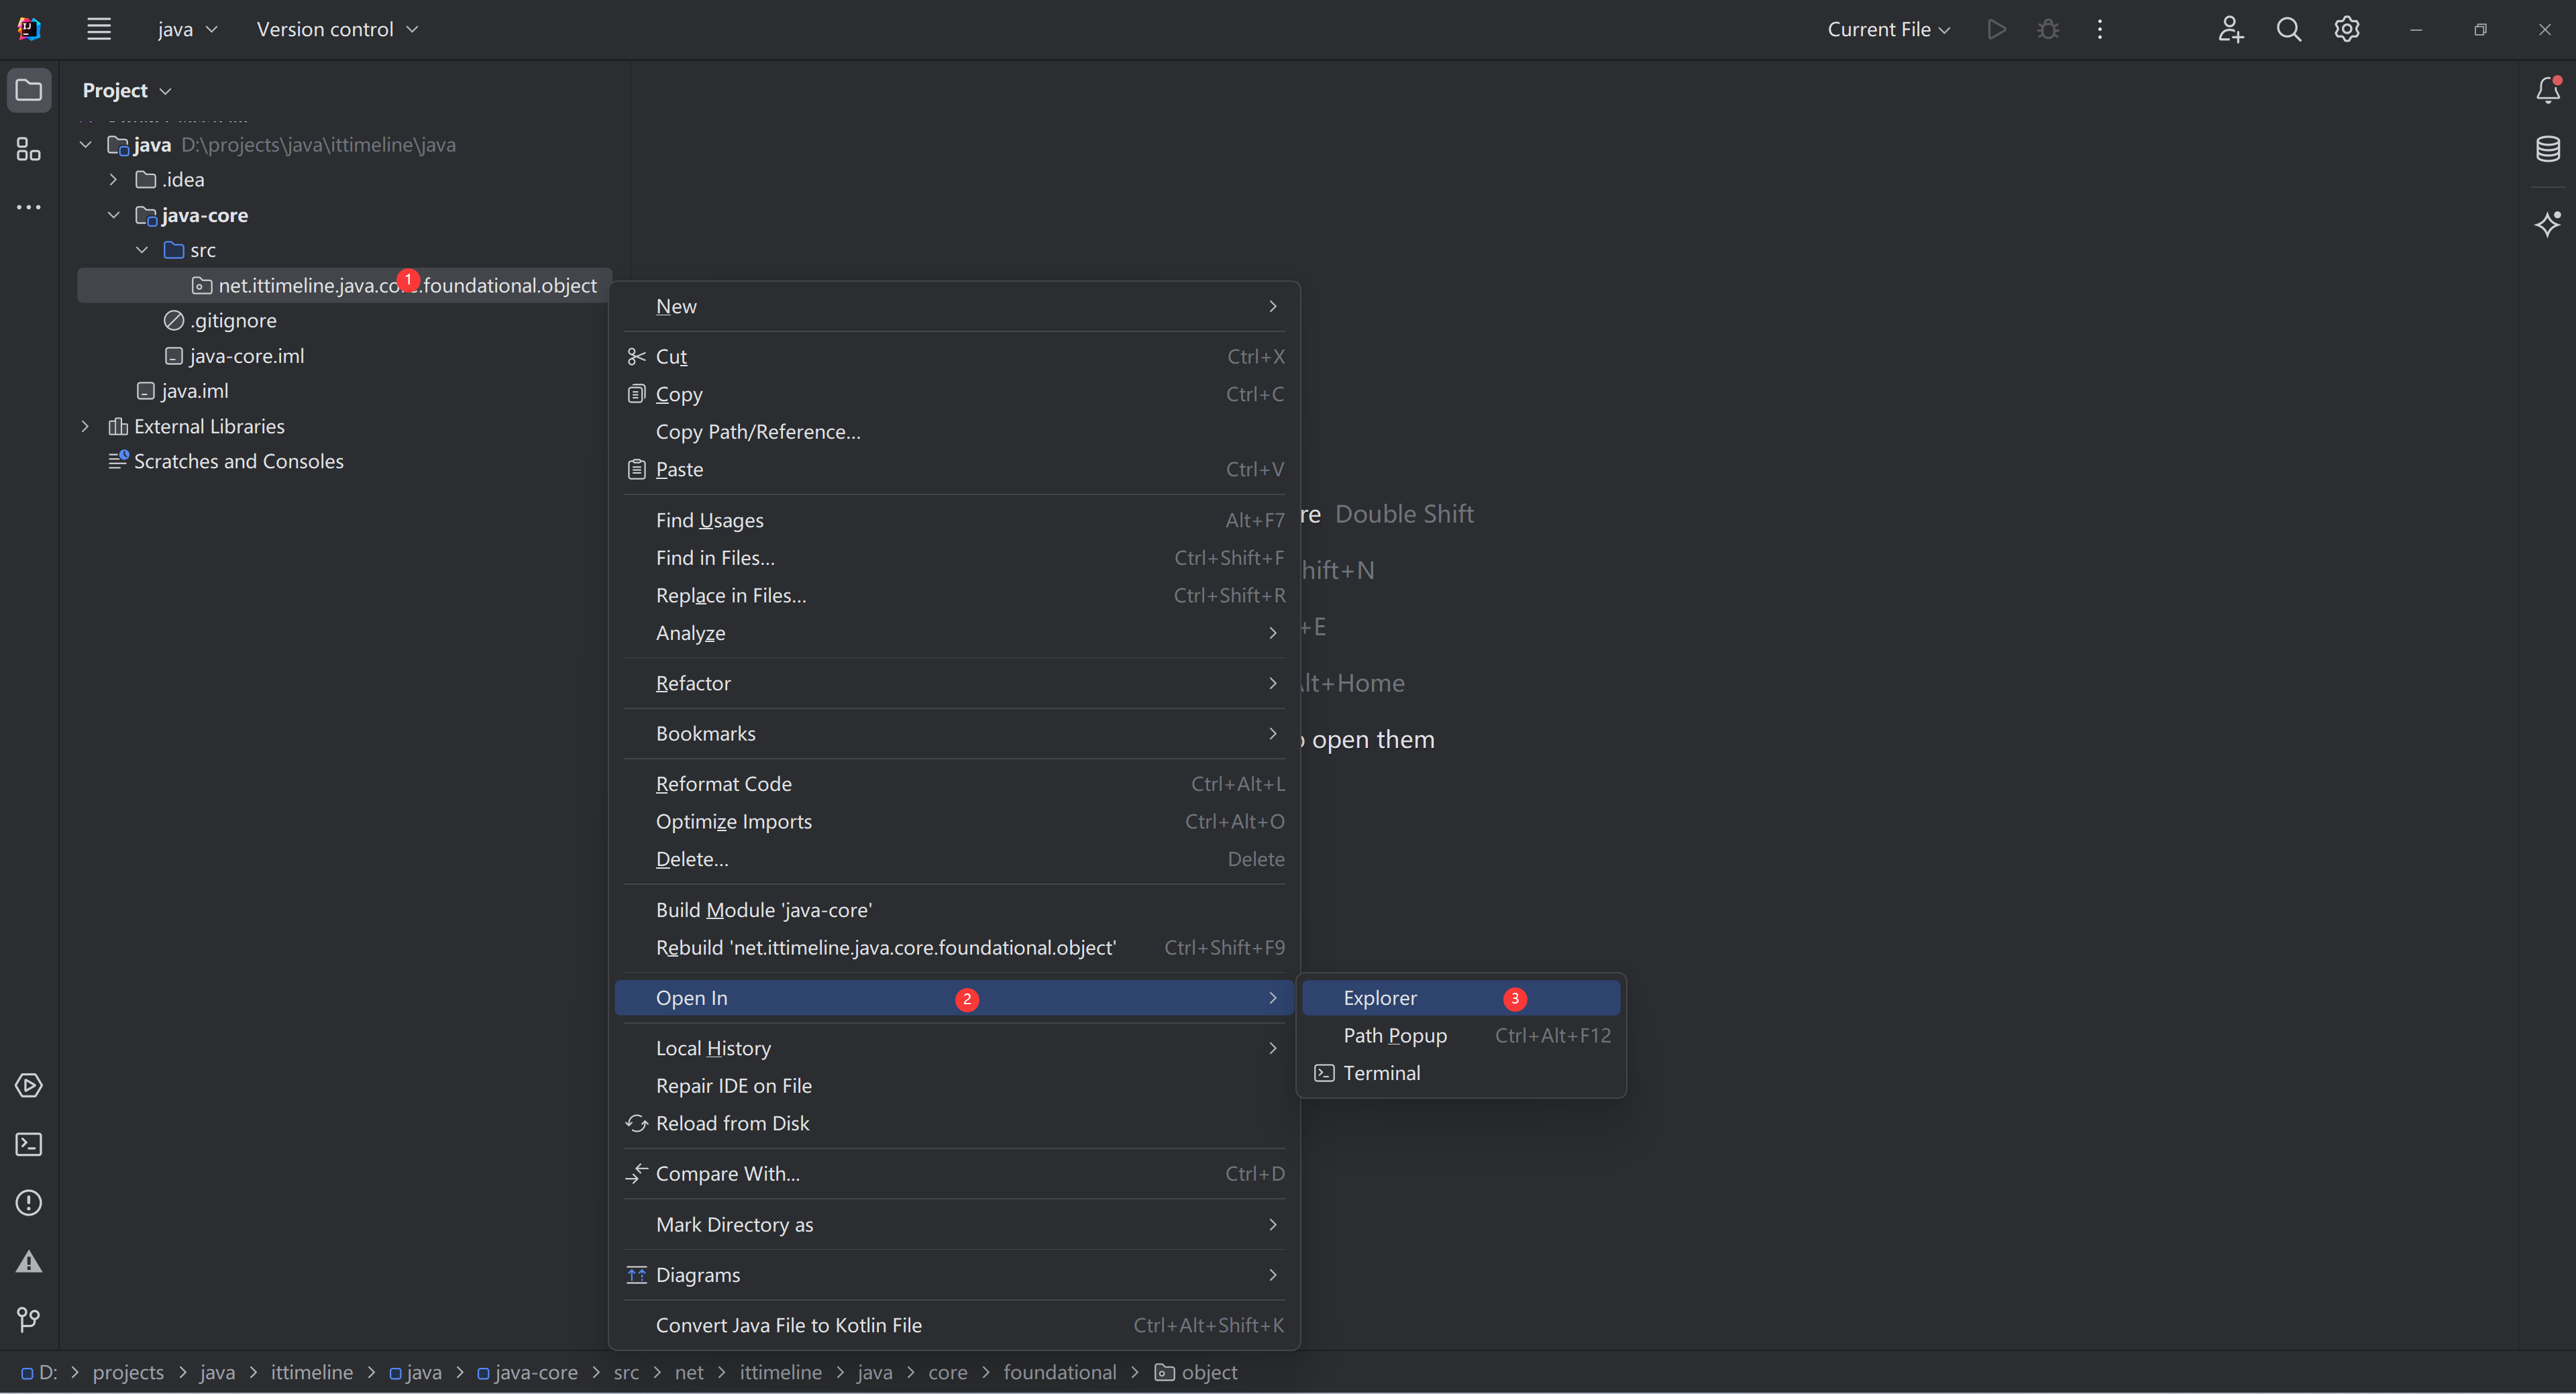Viewport: 2576px width, 1394px height.
Task: Open the Version control dropdown
Action: [x=337, y=29]
